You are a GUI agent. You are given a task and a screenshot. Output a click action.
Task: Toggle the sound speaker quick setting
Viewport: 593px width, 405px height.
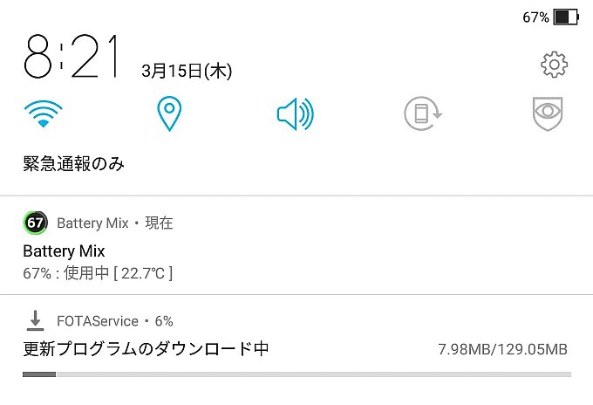(296, 114)
